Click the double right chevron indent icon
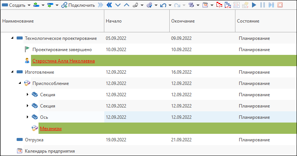Image resolution: width=297 pixels, height=156 pixels. pos(101,5)
